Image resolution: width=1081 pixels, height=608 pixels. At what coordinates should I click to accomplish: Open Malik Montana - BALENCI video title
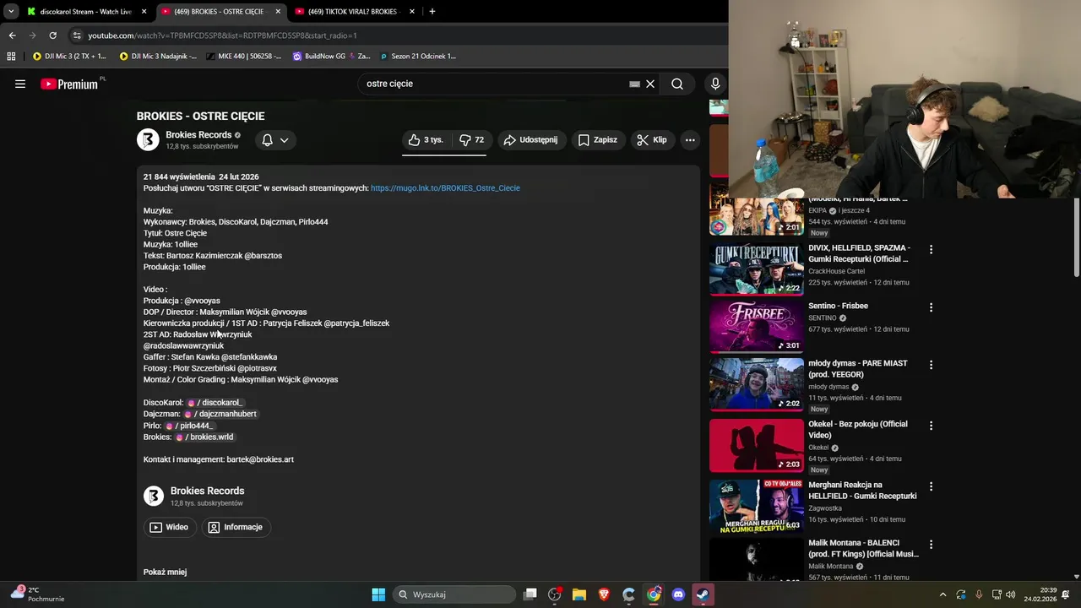tap(863, 548)
